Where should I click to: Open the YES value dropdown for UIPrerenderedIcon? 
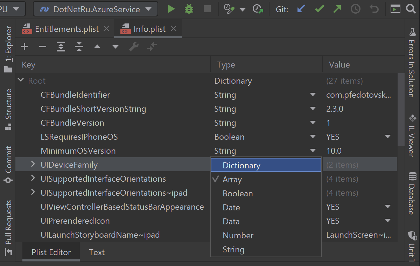pyautogui.click(x=387, y=221)
